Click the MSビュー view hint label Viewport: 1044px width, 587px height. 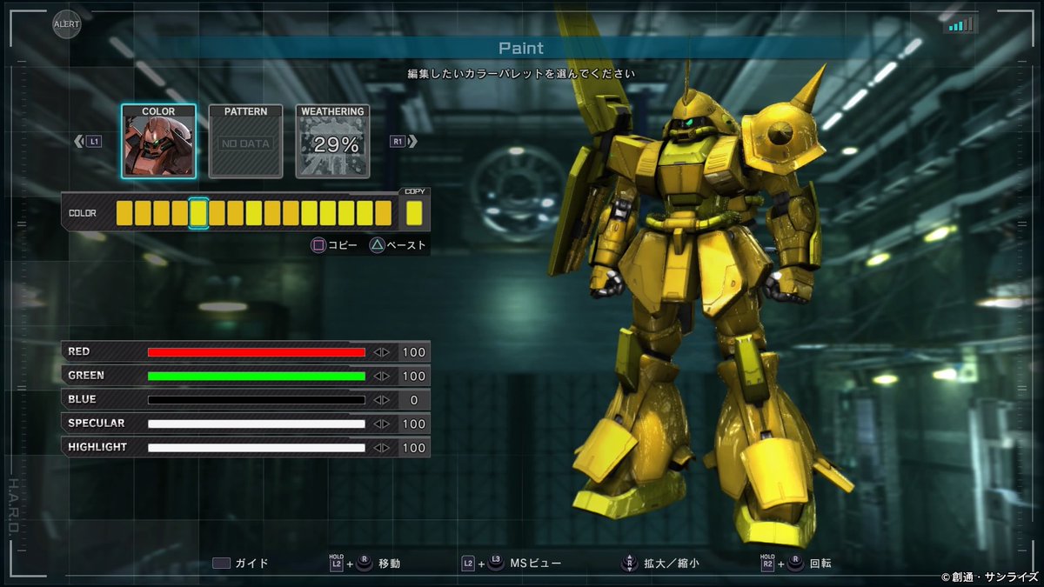535,563
